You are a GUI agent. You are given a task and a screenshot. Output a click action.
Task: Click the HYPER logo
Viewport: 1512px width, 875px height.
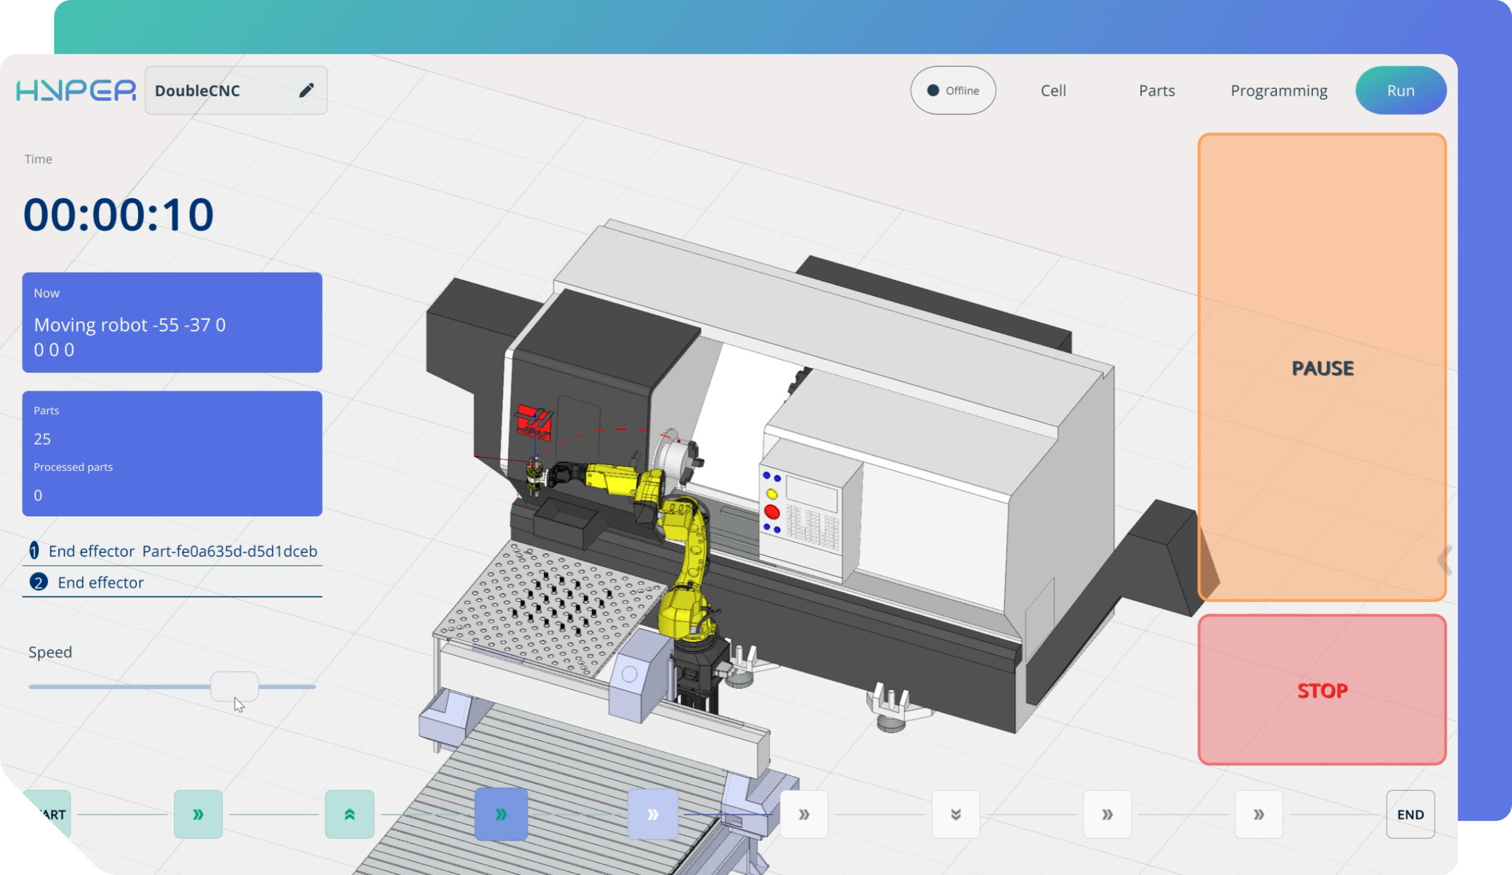pyautogui.click(x=76, y=90)
